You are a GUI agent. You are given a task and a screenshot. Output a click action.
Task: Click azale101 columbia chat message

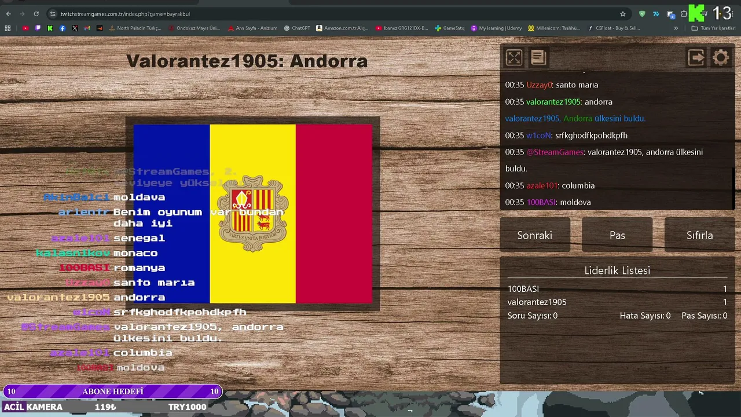[x=549, y=186]
